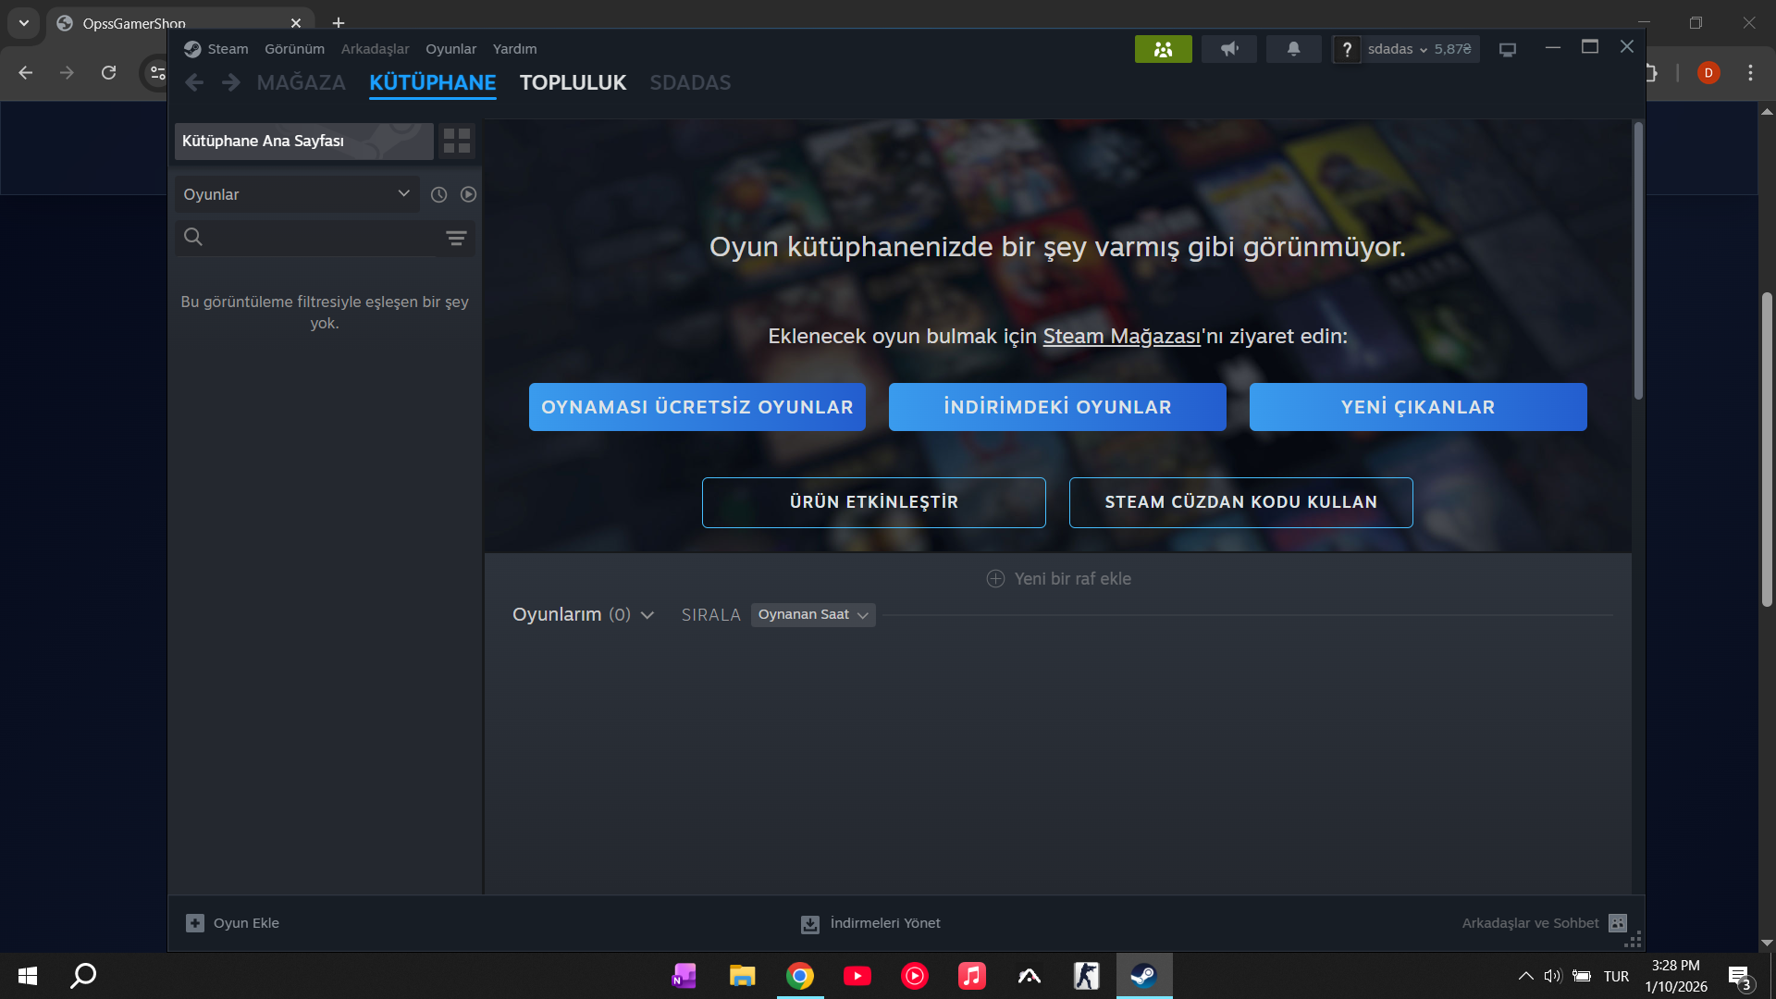Switch to collections grid view icon

pos(457,141)
